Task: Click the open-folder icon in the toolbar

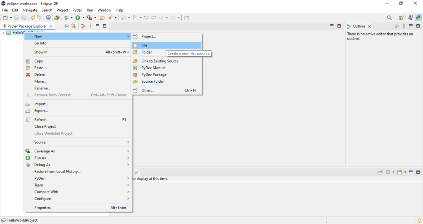Action: point(102,18)
